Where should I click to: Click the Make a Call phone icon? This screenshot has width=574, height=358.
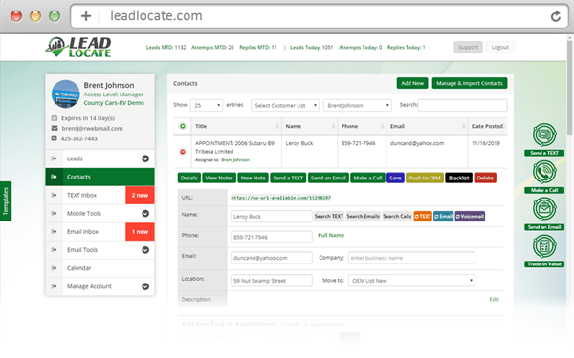coord(544,172)
